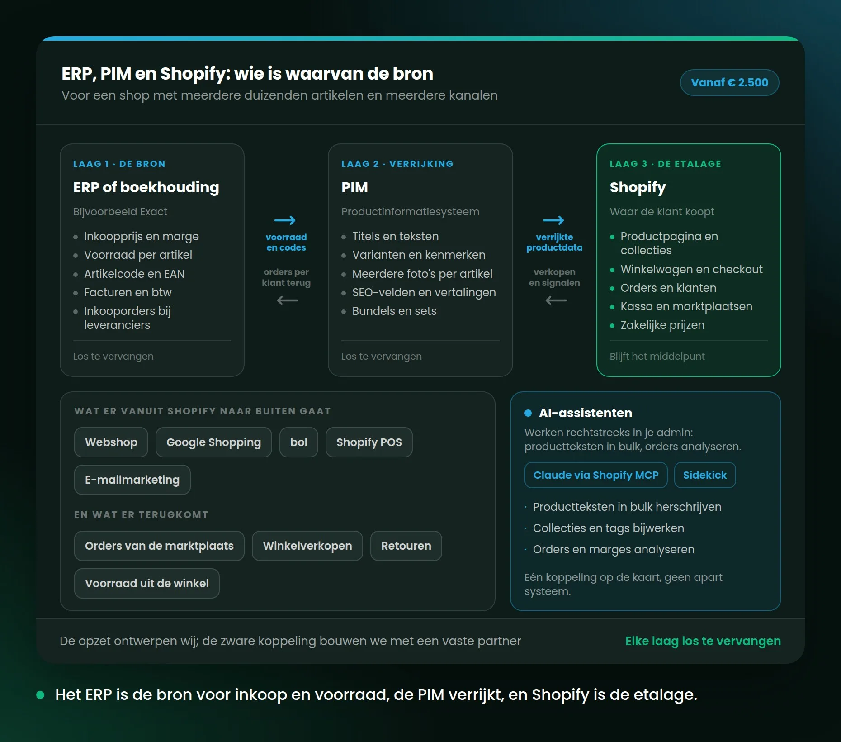Click the blue dot beside 'AI-assistenten'

(528, 413)
